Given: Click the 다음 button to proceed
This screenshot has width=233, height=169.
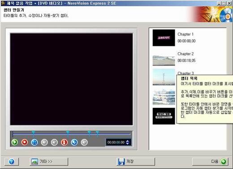Looking at the screenshot, I should click(210, 161).
